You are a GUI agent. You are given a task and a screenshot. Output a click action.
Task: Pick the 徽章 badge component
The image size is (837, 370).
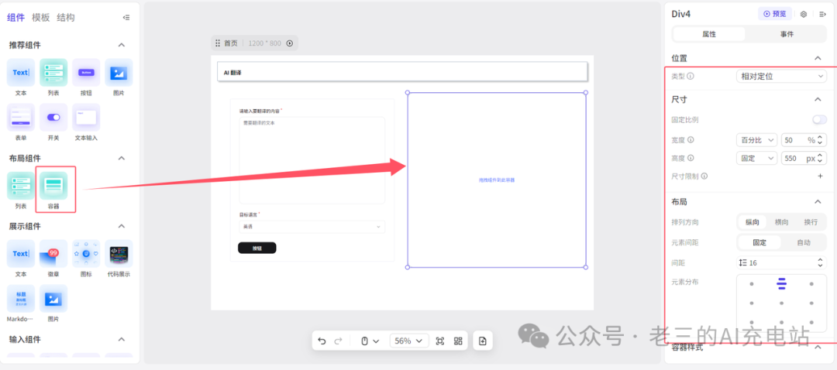point(53,253)
